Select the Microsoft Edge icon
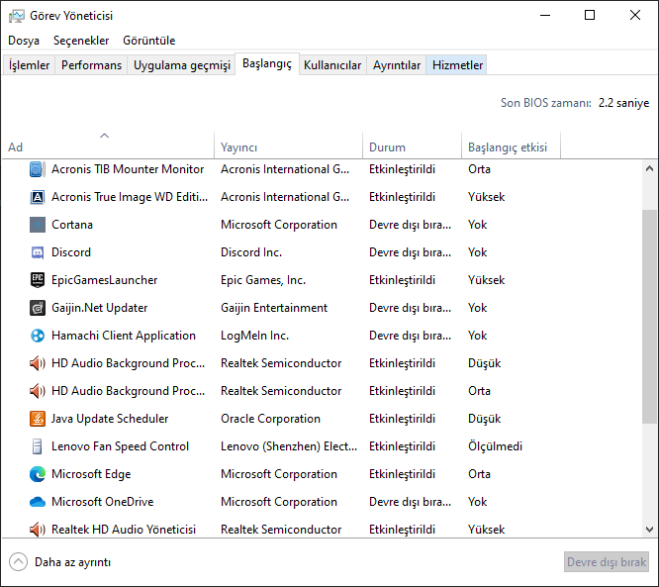The height and width of the screenshot is (587, 659). tap(38, 474)
